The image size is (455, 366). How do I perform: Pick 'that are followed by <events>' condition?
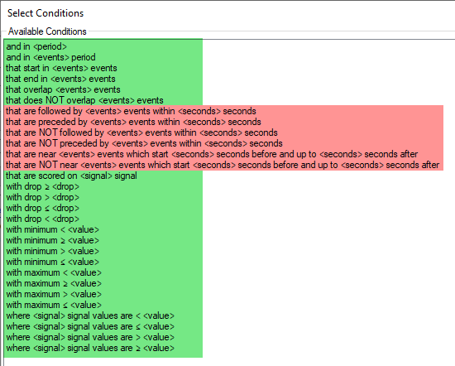pyautogui.click(x=131, y=111)
